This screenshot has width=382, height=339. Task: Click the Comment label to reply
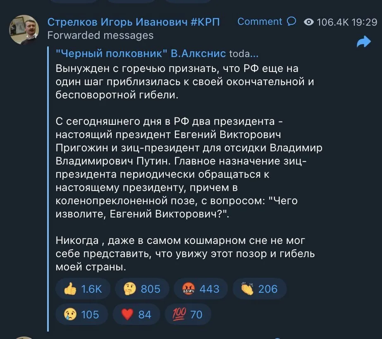pyautogui.click(x=260, y=21)
